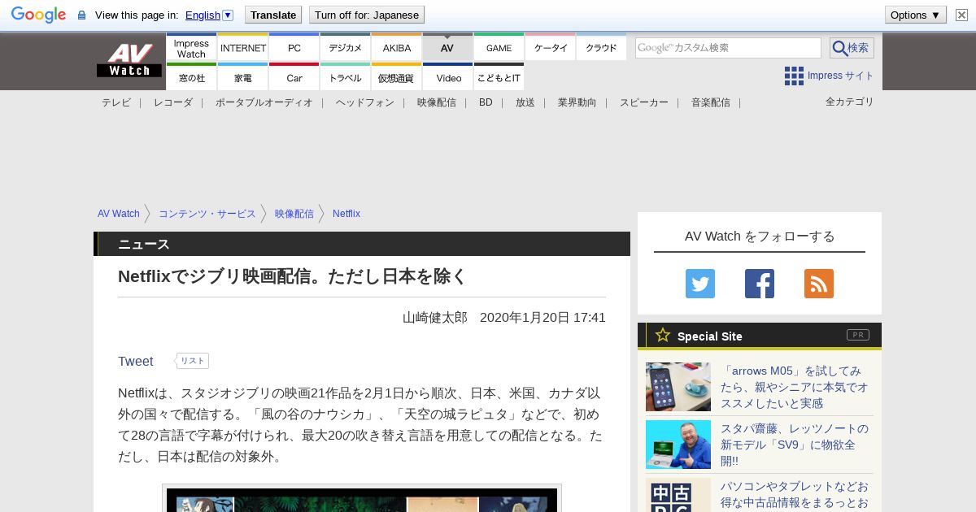Select the AV tab

coord(447,48)
